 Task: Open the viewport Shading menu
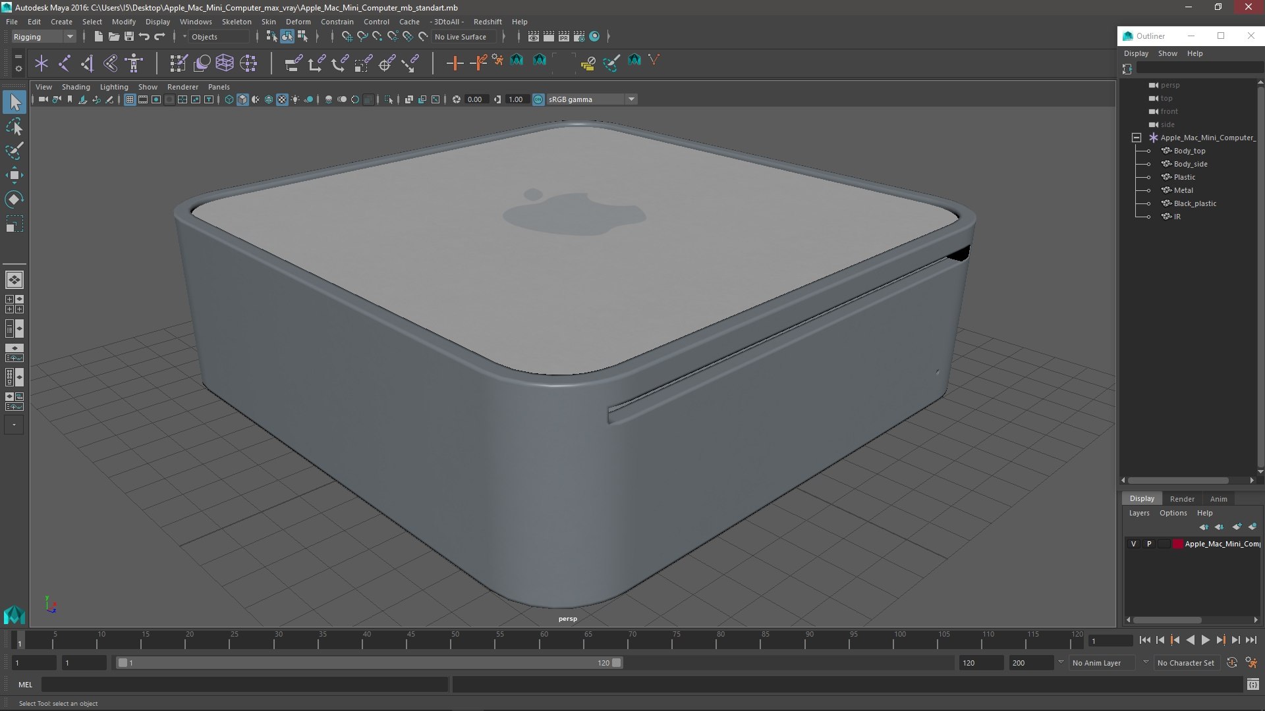[x=76, y=87]
